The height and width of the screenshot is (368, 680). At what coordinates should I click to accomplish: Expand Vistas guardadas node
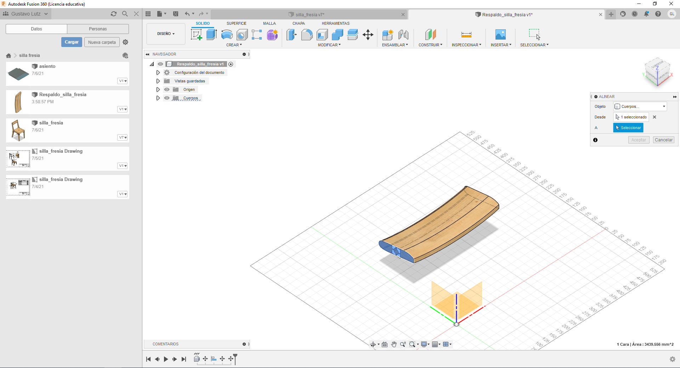pos(158,81)
